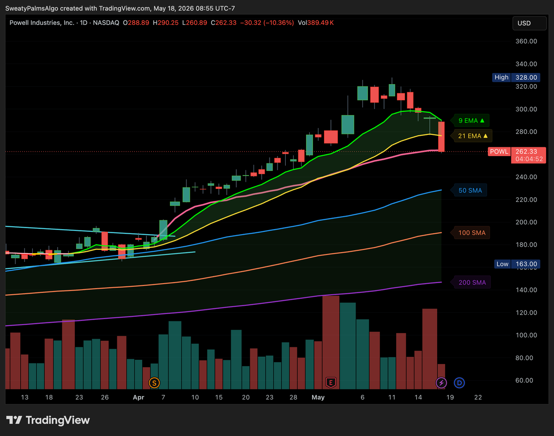
Task: Click the tallest red volume bar above E marker
Action: (331, 342)
